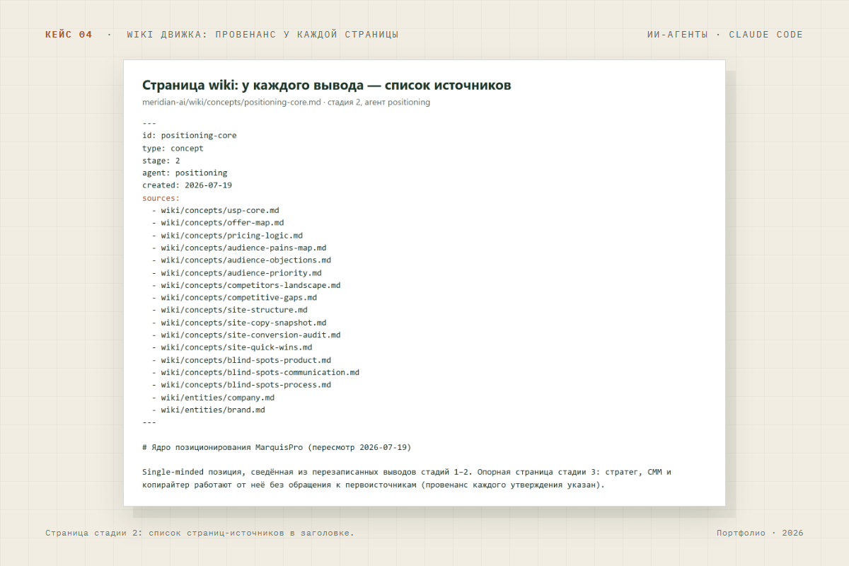The image size is (849, 566).
Task: Select the "wiki/concepts/audience-priority.md" source entry
Action: pyautogui.click(x=241, y=272)
